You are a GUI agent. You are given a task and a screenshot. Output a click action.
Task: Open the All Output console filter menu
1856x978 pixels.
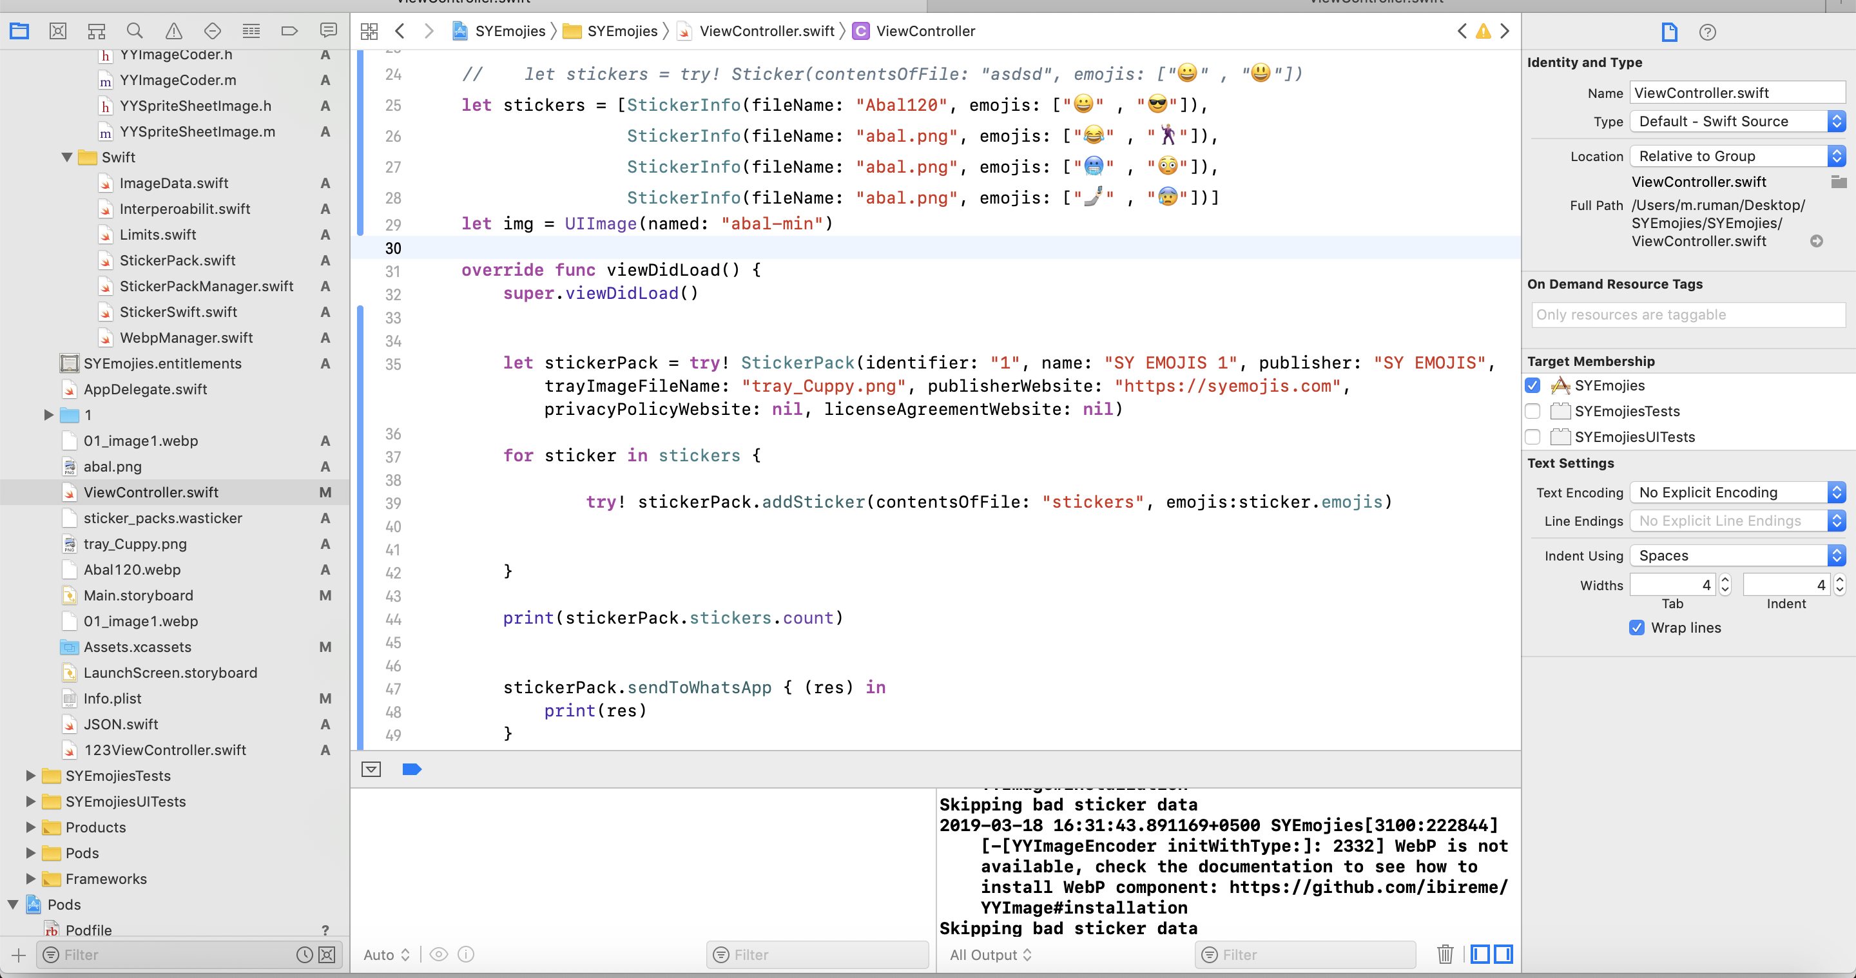(x=990, y=955)
